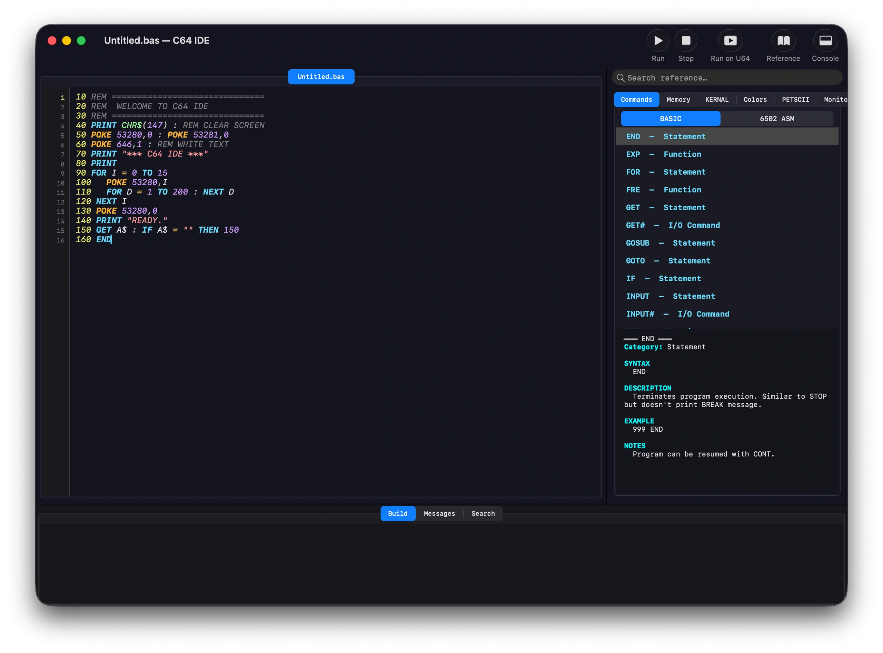The image size is (883, 653).
Task: Select the GOSUB statement entry
Action: pyautogui.click(x=670, y=243)
